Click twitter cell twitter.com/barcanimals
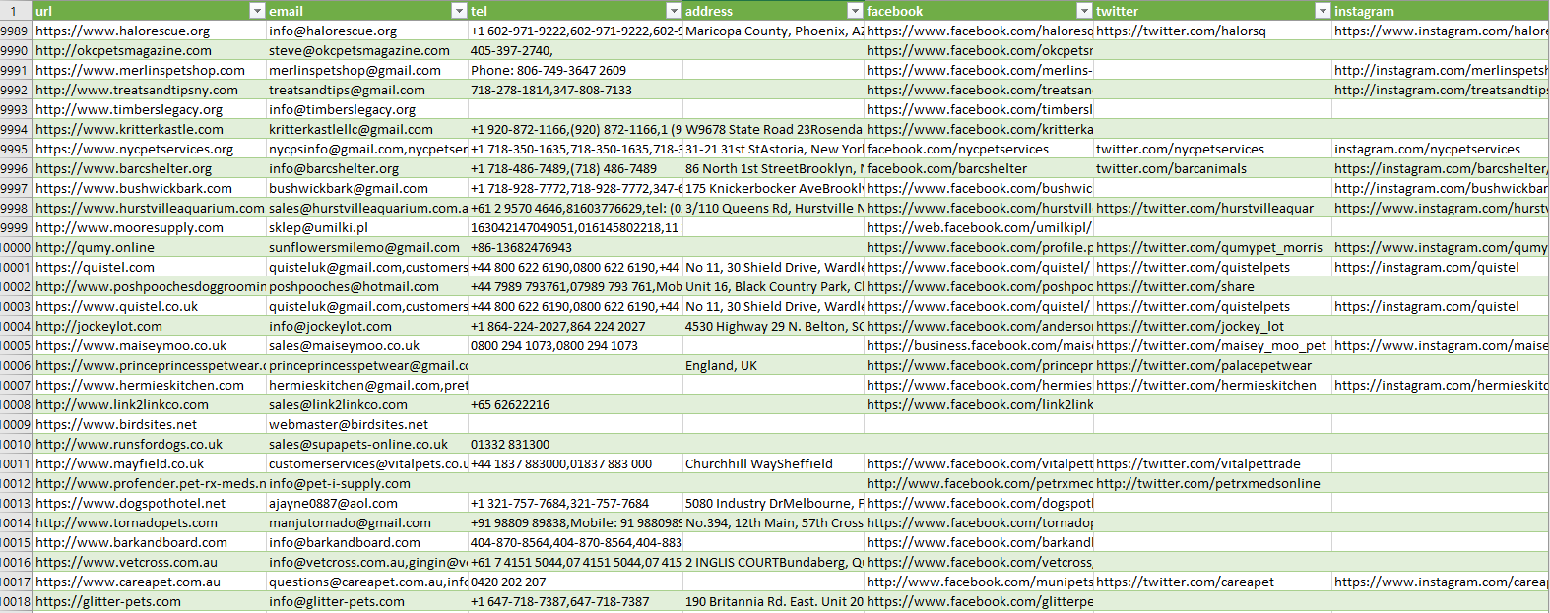This screenshot has height=613, width=1550. [x=1212, y=168]
